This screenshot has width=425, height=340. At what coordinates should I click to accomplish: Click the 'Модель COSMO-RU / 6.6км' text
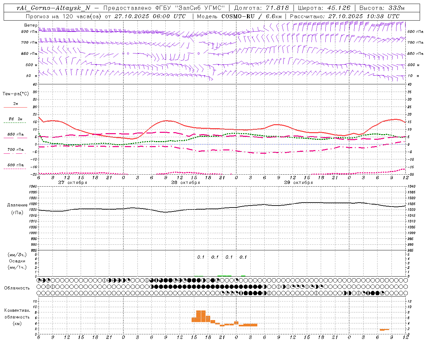click(239, 16)
